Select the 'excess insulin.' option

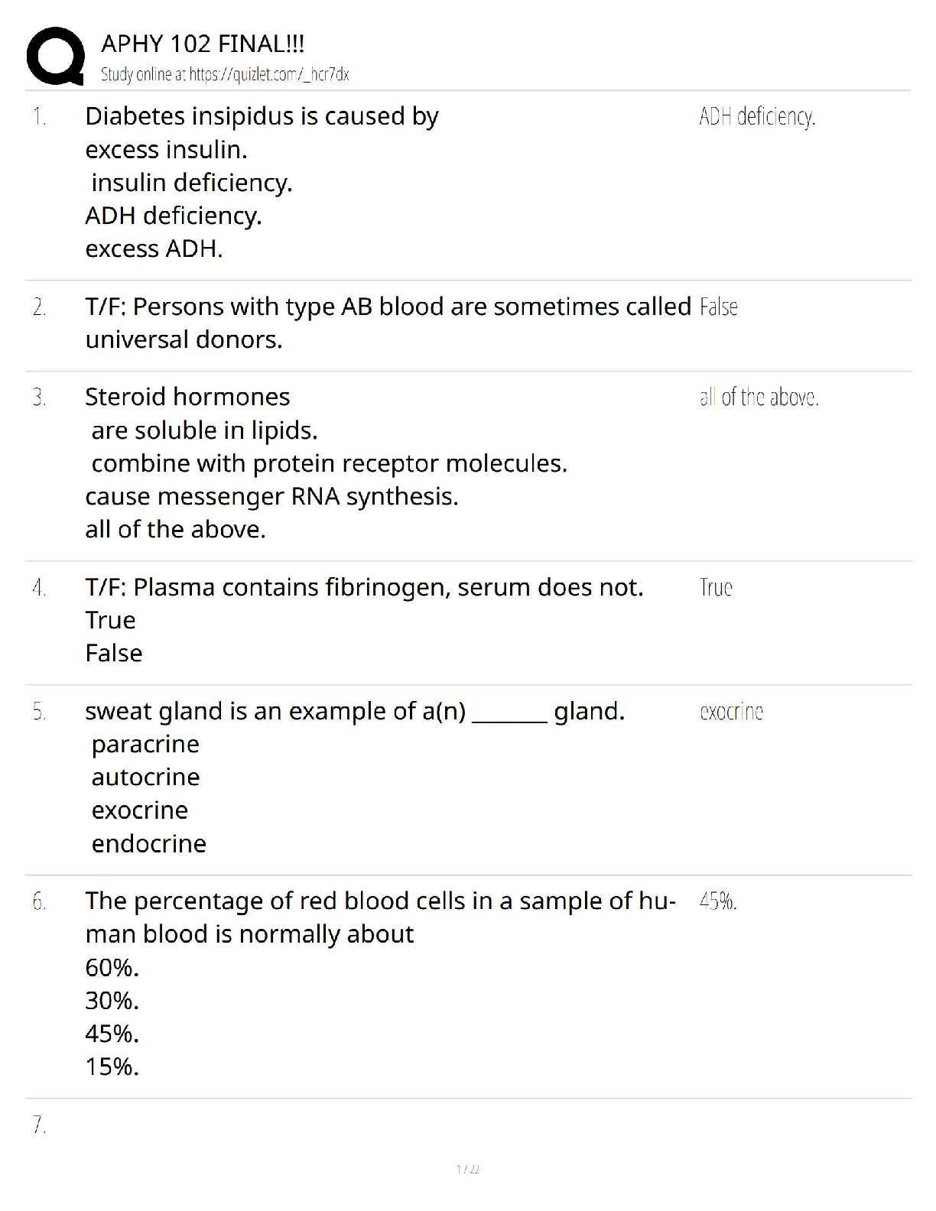point(167,150)
